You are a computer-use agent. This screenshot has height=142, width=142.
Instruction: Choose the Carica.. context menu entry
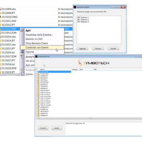coord(30,74)
